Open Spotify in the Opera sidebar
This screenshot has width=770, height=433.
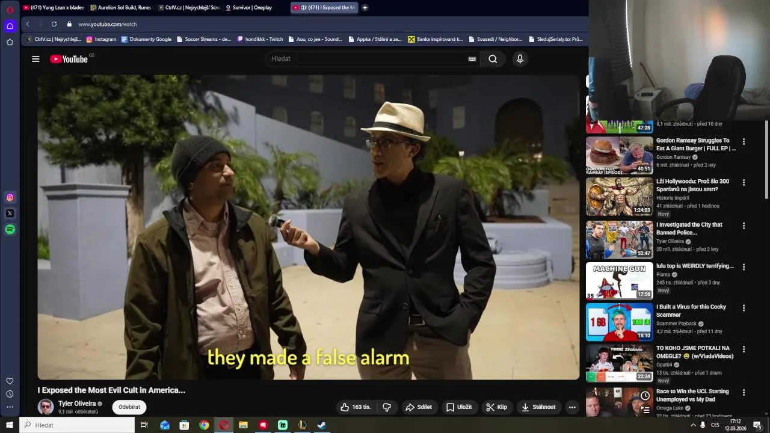pos(10,229)
